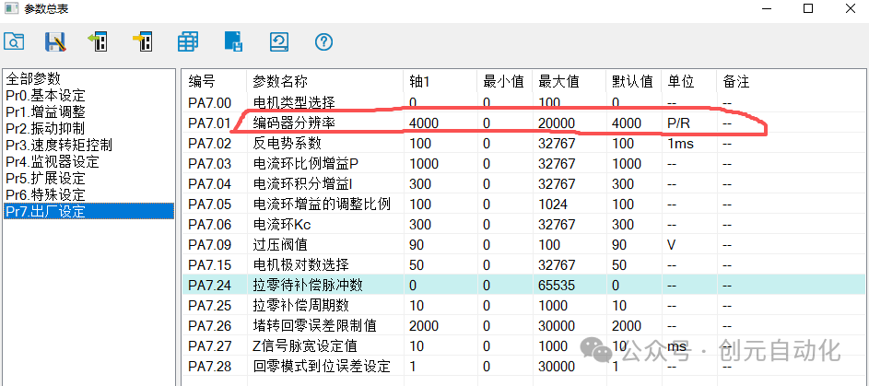Select 电机极对数选择 parameter
Screen dimensions: 869x386
coord(300,264)
